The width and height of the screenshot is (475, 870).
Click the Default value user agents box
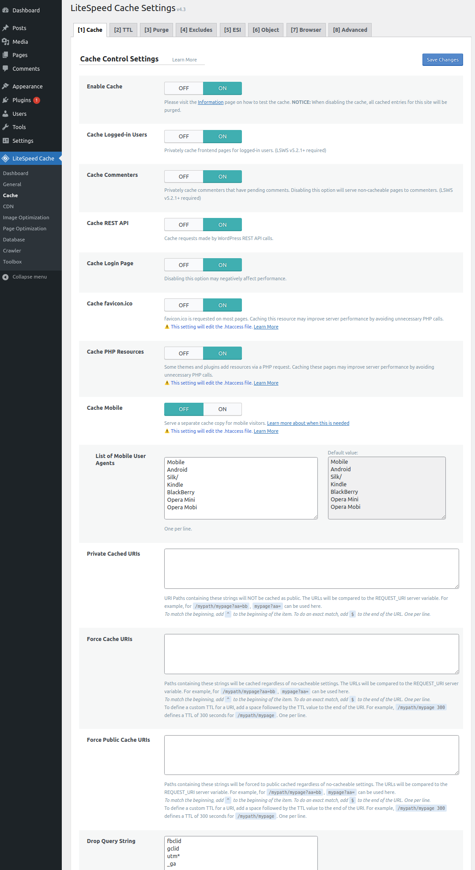click(387, 488)
